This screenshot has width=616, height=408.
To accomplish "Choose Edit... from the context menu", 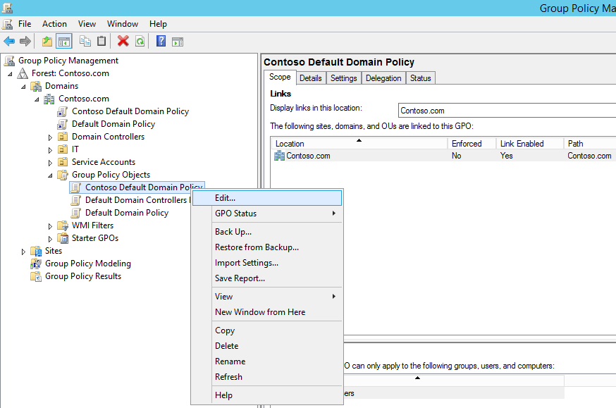I will point(267,198).
